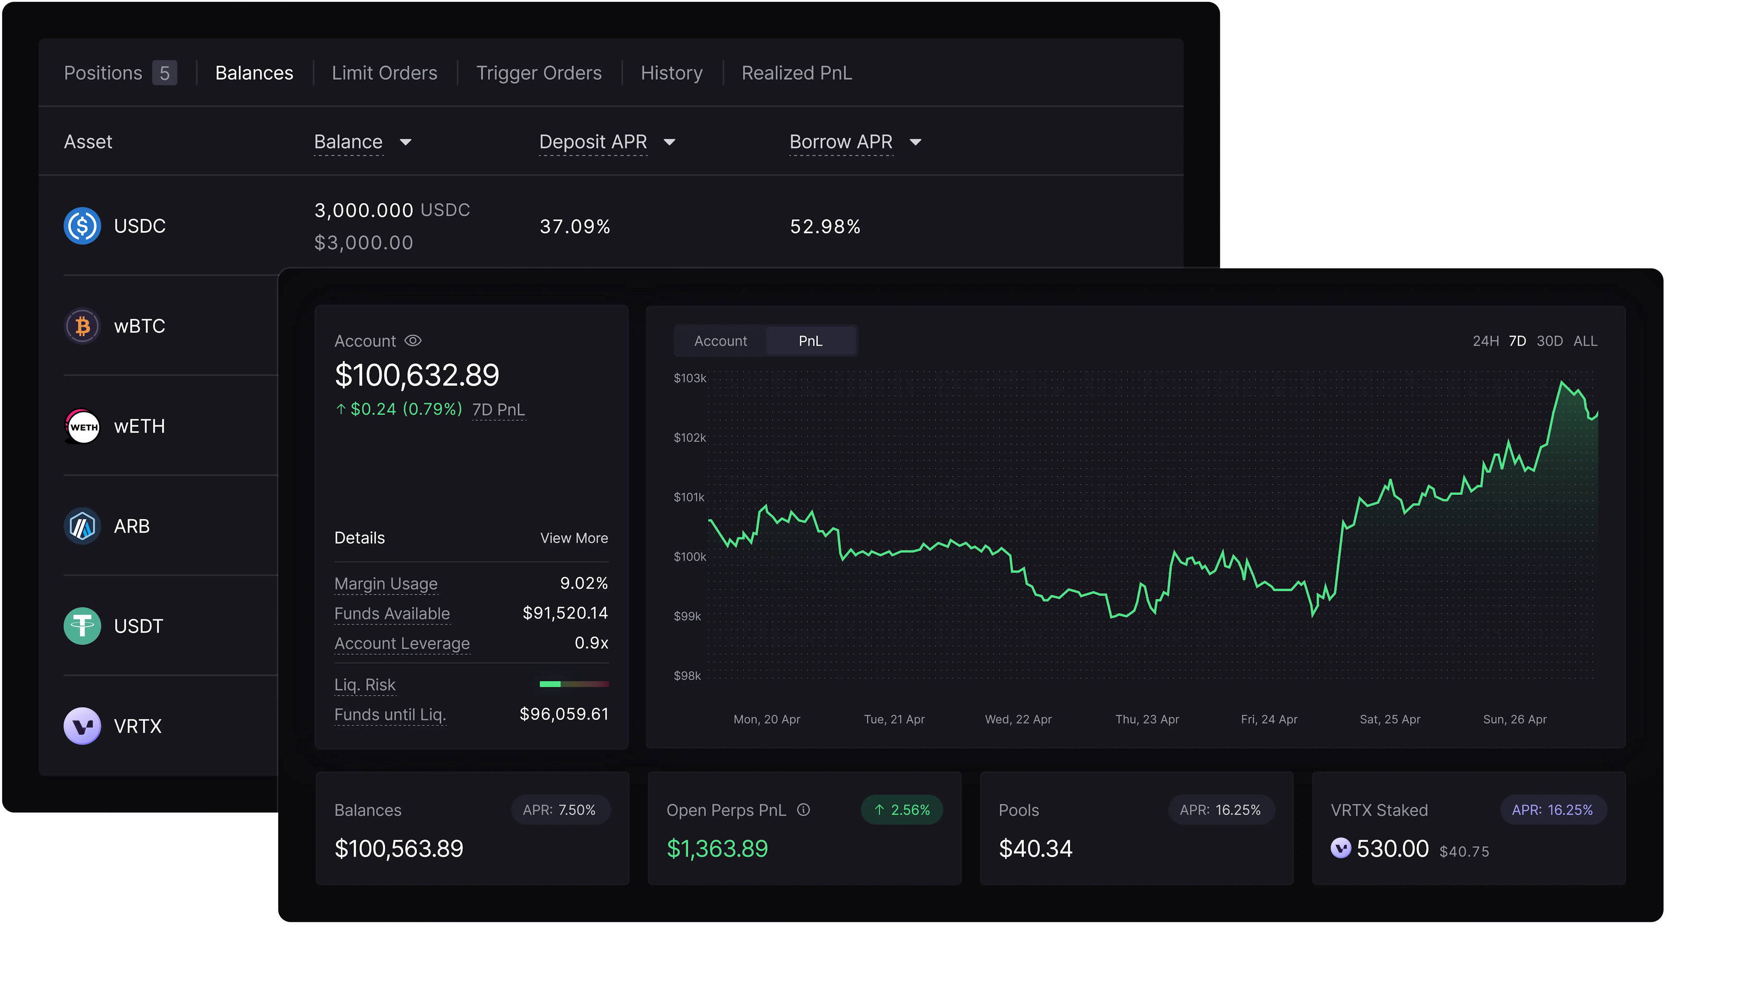This screenshot has height=991, width=1742.
Task: Open the Limit Orders tab
Action: pos(384,73)
